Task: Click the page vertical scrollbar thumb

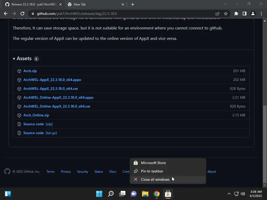Action: tap(265, 144)
